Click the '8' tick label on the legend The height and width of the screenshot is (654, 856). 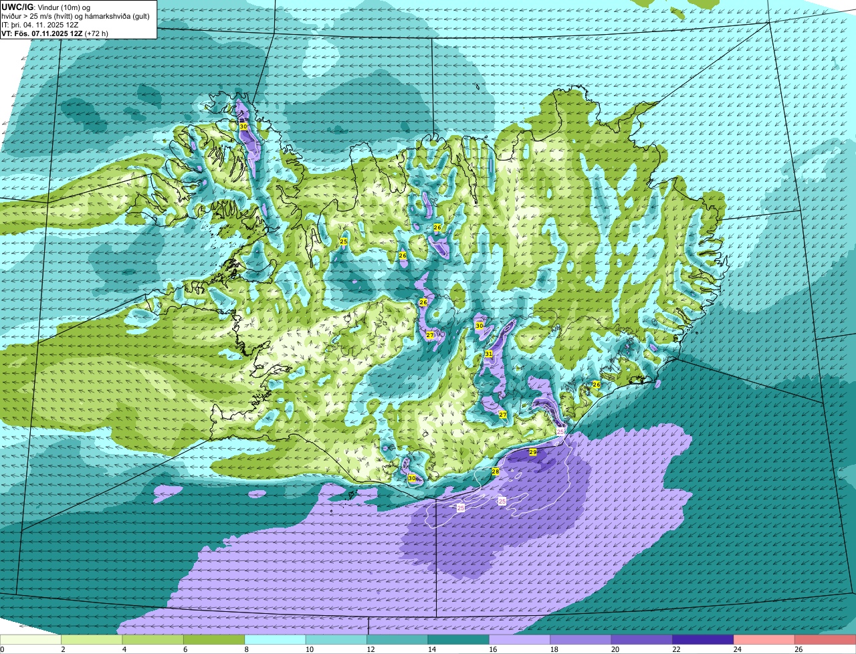[x=245, y=649]
